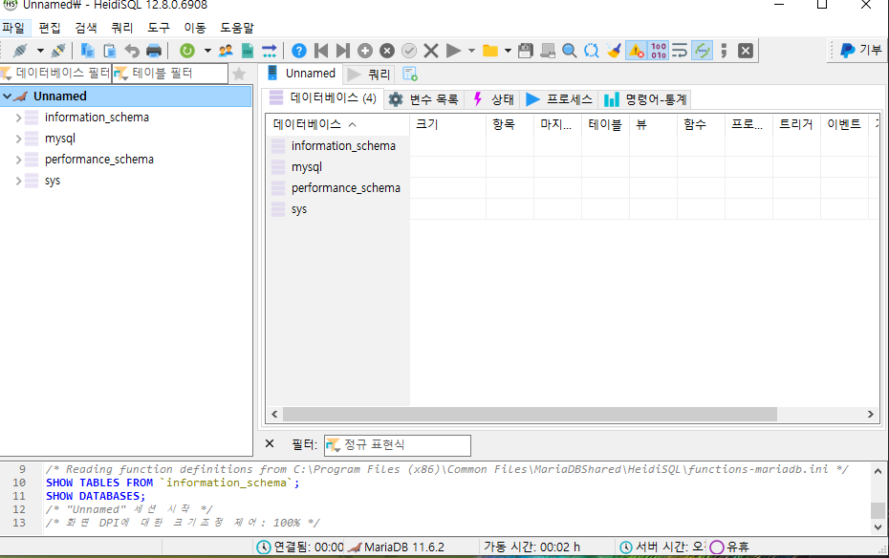This screenshot has height=558, width=889.
Task: Expand performance_schema in the tree
Action: click(18, 160)
